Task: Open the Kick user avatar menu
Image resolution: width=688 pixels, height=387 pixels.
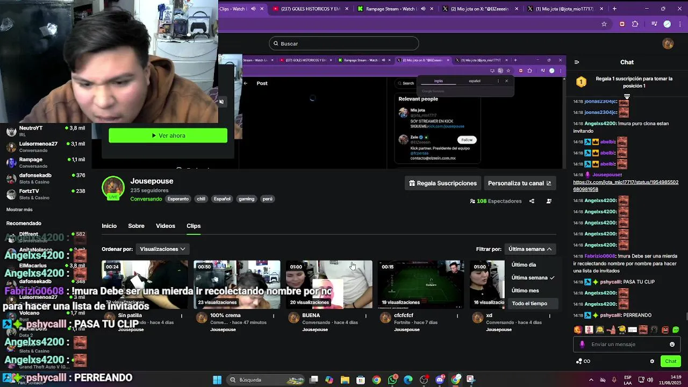Action: pos(668,44)
